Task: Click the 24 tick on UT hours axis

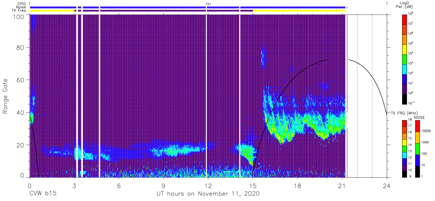Action: [x=387, y=185]
